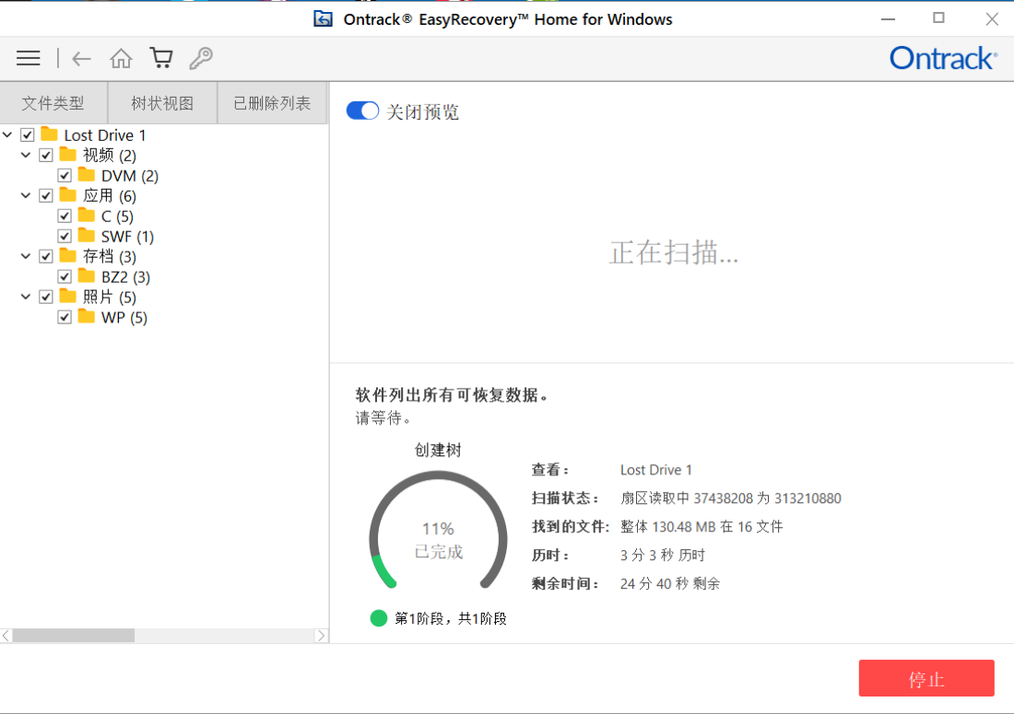1014x714 pixels.
Task: Select the SWF (1) tree item
Action: tap(127, 237)
